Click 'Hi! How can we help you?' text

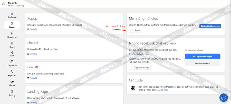194,50
